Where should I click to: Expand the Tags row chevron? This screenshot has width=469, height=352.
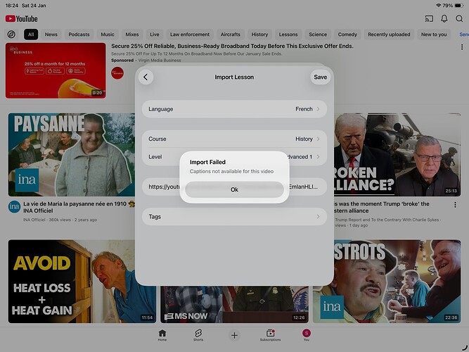tap(318, 217)
